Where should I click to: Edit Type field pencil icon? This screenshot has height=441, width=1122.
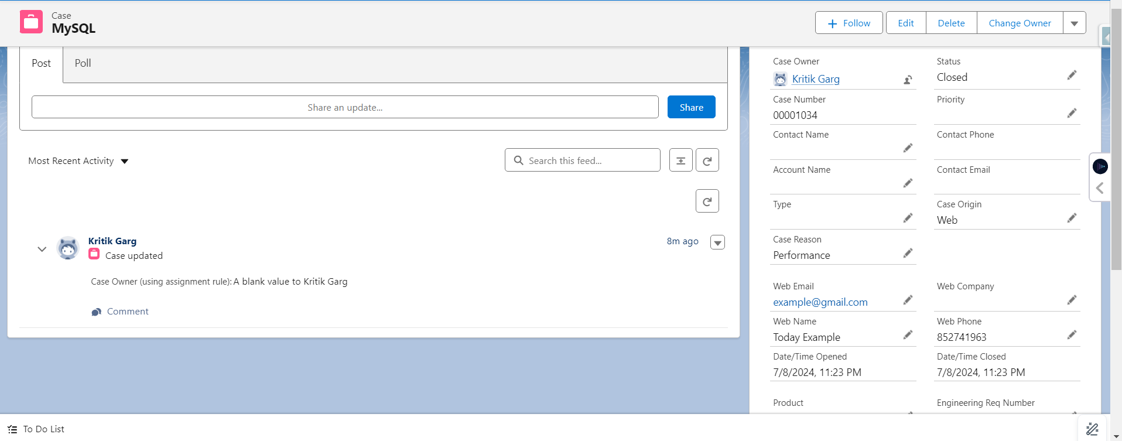click(908, 218)
